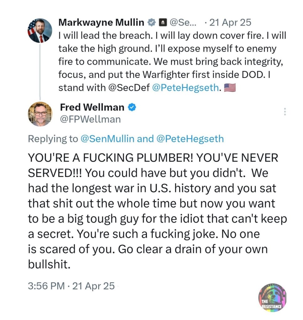The height and width of the screenshot is (320, 303).
Task: Open the Fred Wellman display name
Action: (92, 108)
